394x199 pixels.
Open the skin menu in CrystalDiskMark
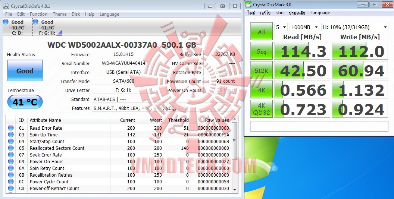click(279, 13)
